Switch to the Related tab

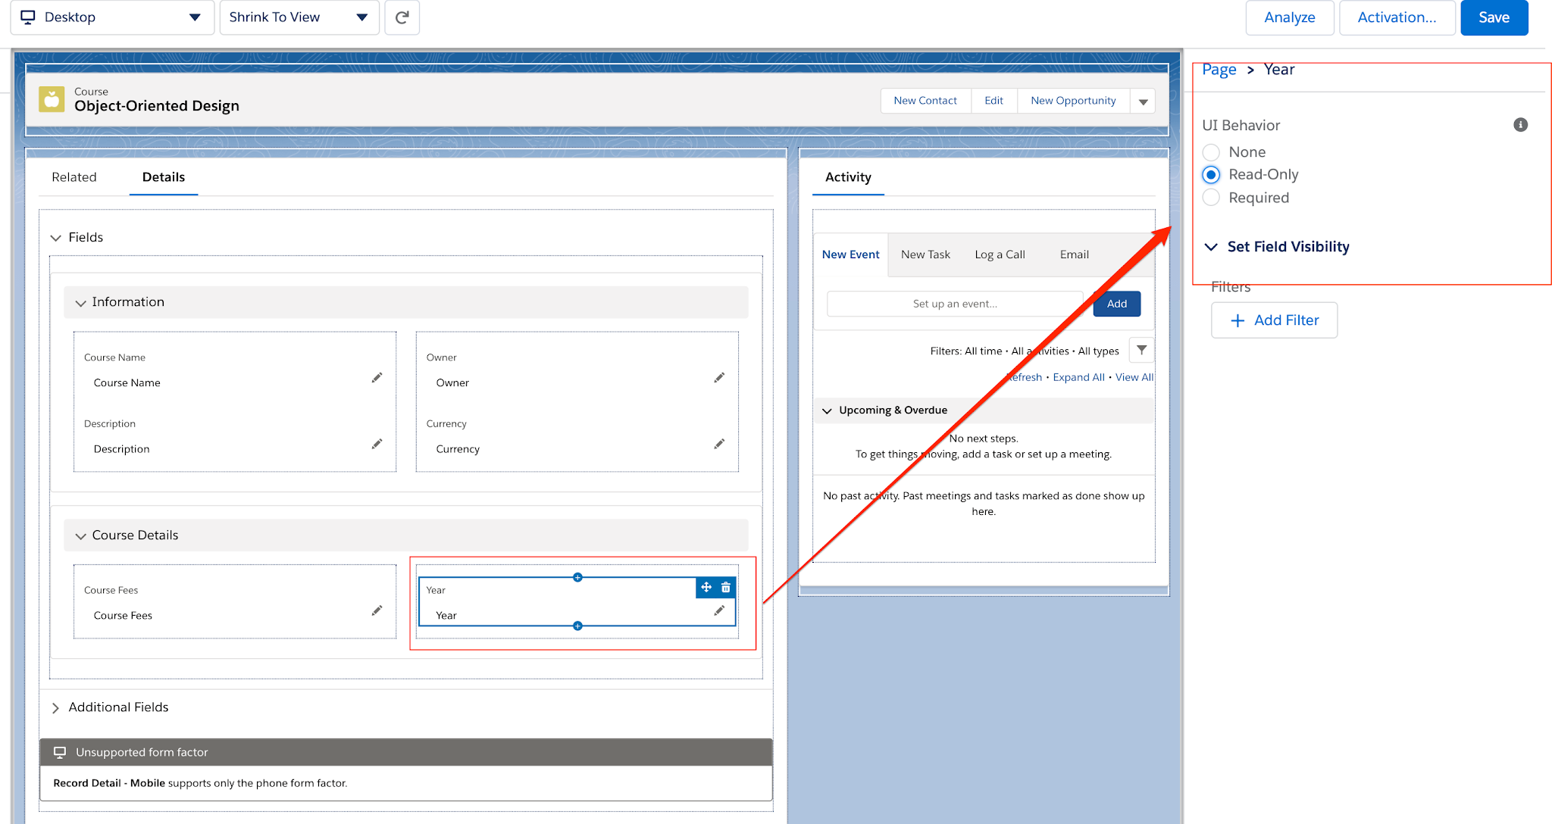(74, 177)
